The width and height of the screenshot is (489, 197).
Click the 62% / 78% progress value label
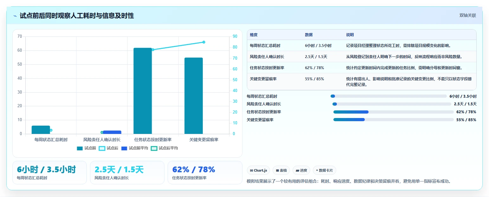(466, 112)
